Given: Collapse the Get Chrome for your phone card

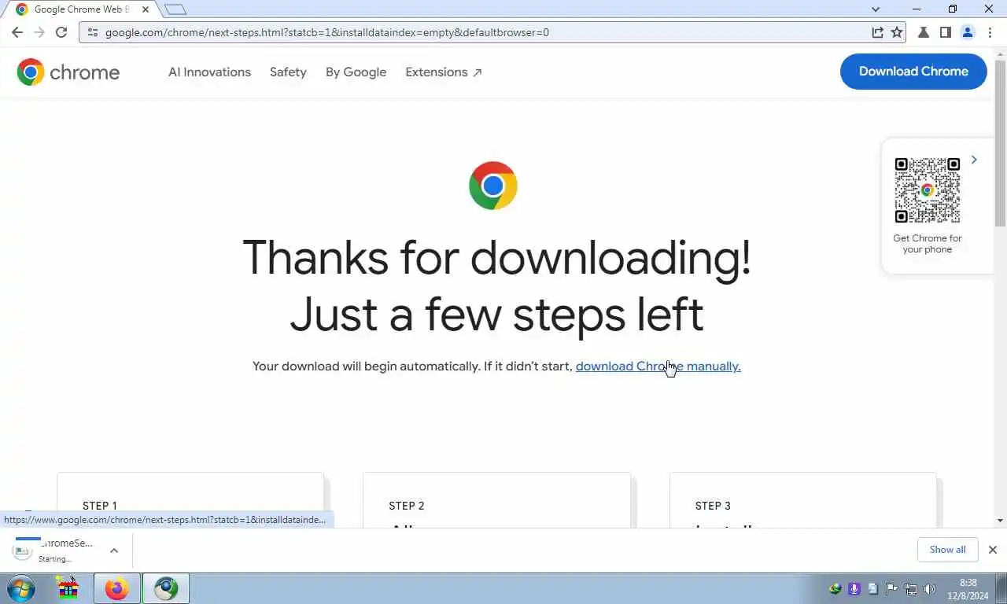Looking at the screenshot, I should click(974, 160).
